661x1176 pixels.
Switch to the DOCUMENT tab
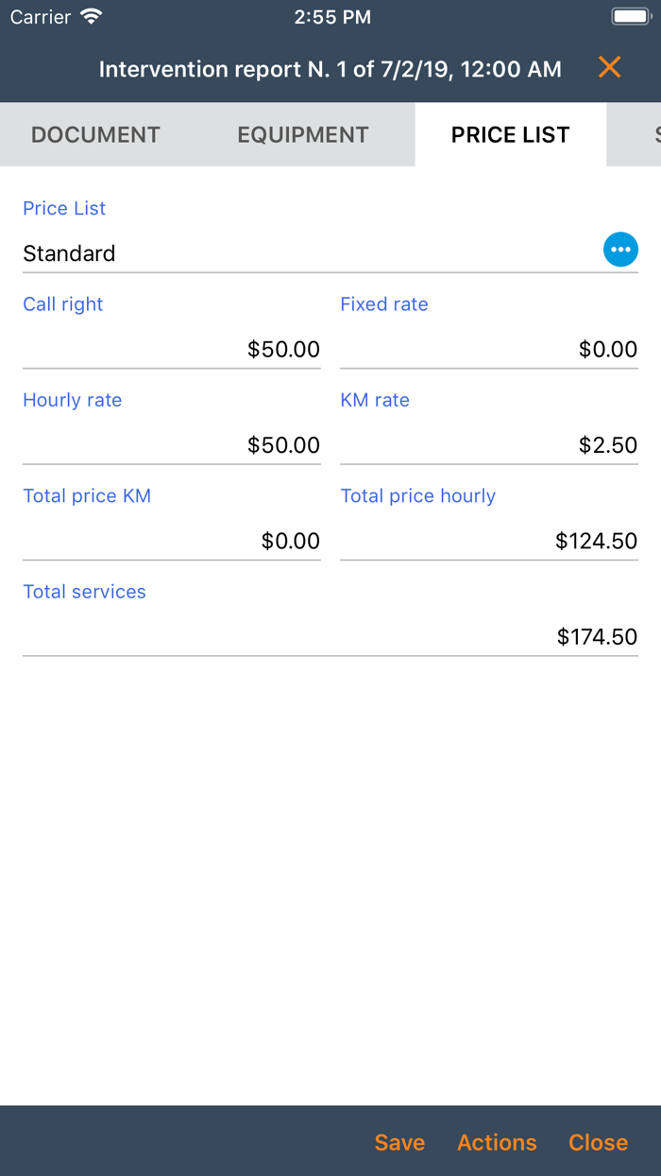95,134
